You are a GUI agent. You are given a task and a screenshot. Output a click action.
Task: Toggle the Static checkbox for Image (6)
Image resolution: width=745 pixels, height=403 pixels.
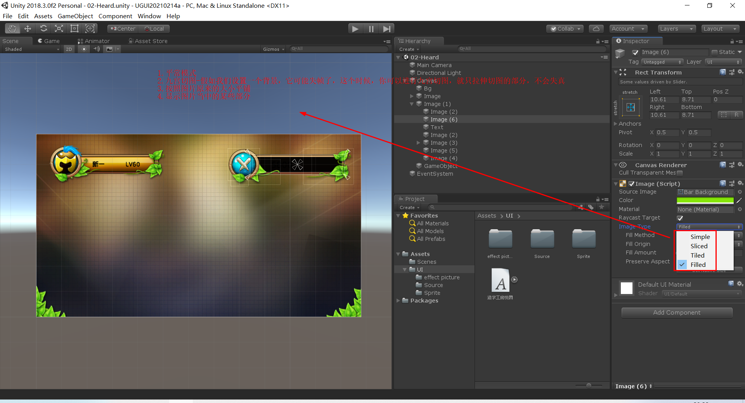coord(715,52)
